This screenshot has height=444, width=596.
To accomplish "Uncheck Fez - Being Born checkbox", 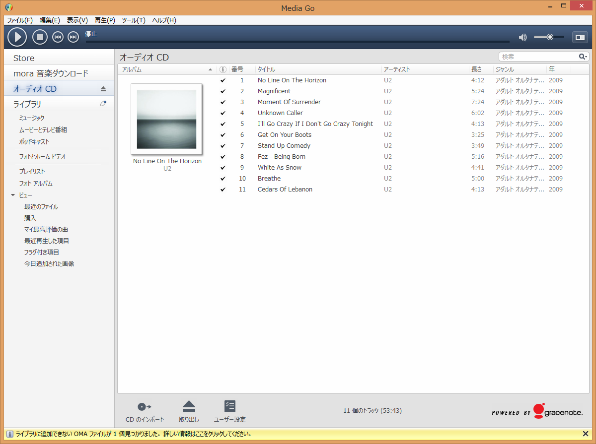I will (223, 157).
